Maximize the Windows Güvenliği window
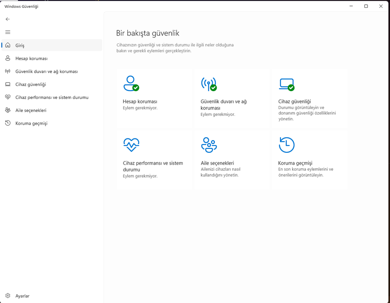The width and height of the screenshot is (390, 303). click(x=366, y=6)
